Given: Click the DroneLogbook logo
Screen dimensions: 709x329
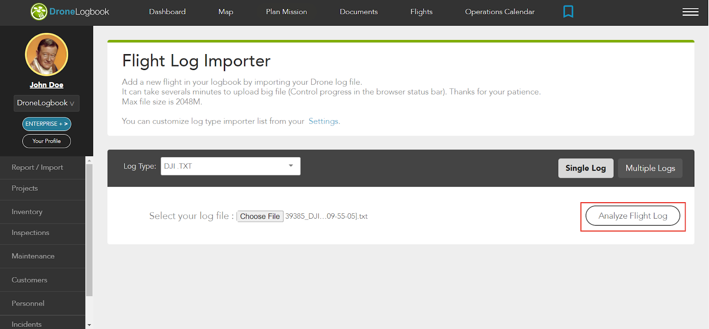Looking at the screenshot, I should coord(70,12).
